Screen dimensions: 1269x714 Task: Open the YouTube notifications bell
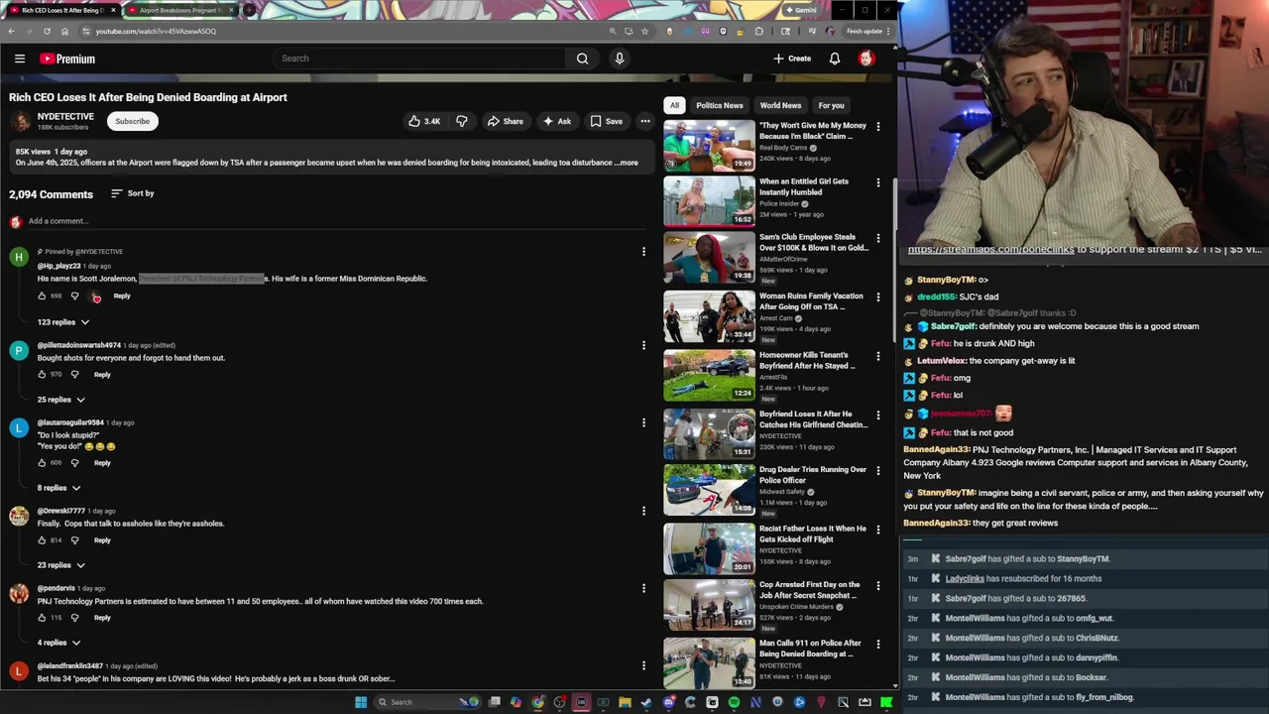coord(835,59)
